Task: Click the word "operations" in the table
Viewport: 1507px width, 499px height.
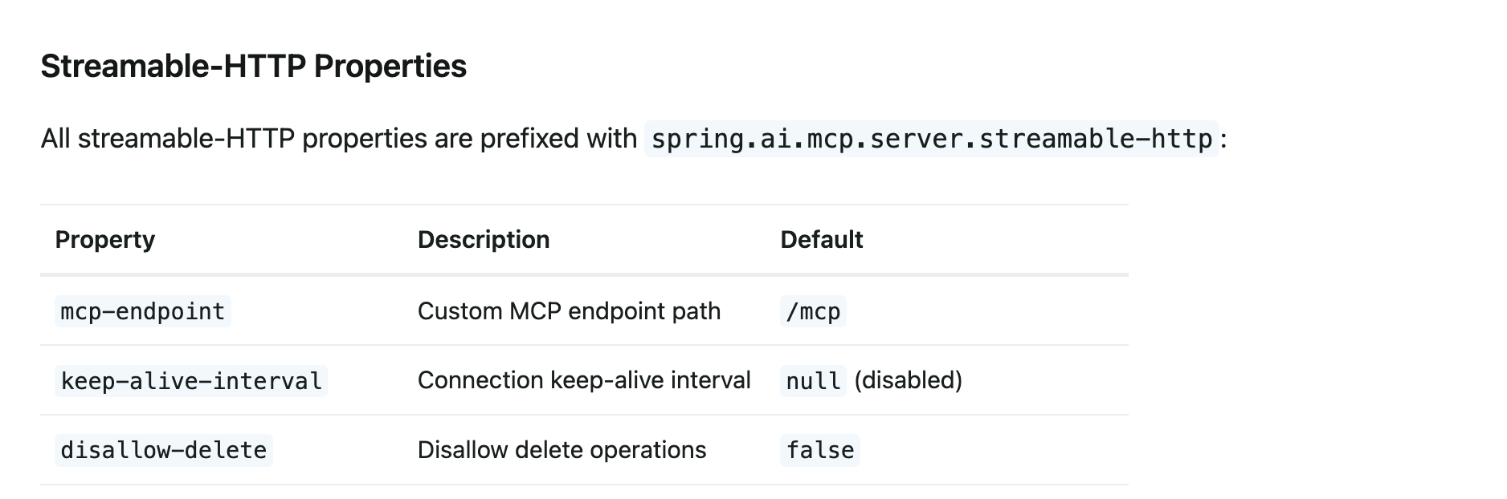Action: pyautogui.click(x=647, y=450)
